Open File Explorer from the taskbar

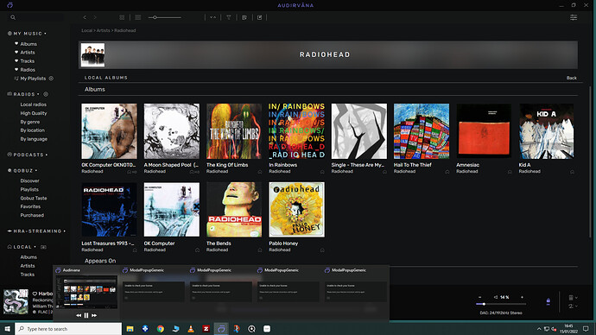[x=130, y=329]
